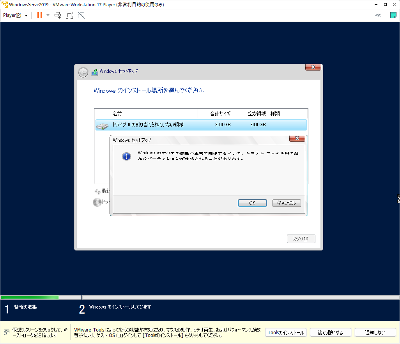Click the 次へ(N) button
400x344 pixels.
(301, 239)
